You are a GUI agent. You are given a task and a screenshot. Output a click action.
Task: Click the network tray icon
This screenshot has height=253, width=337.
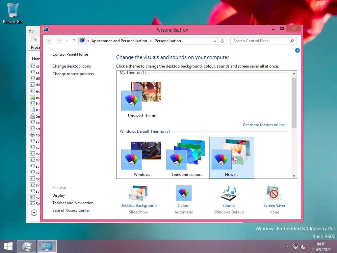pyautogui.click(x=295, y=247)
